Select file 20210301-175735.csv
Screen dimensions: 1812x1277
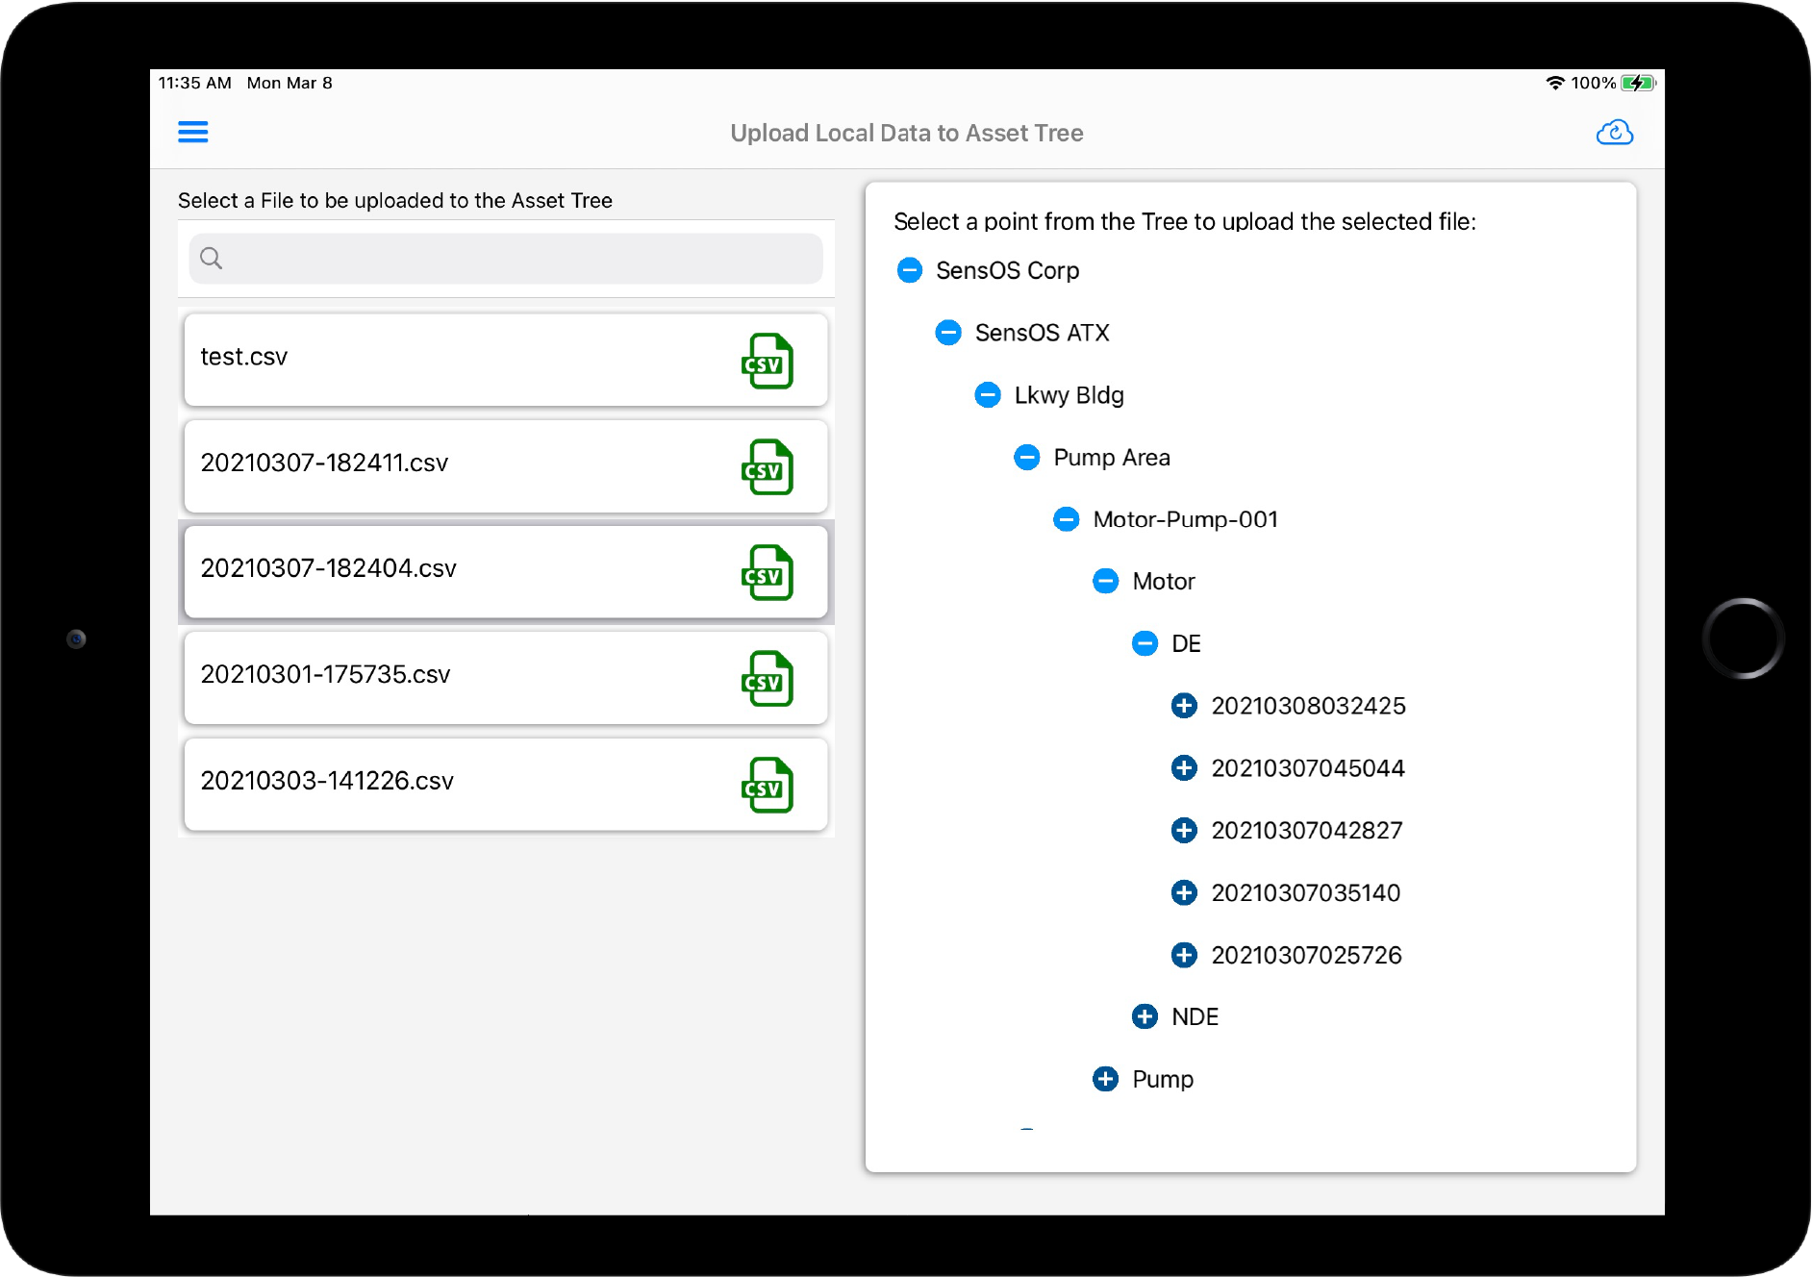pos(506,677)
